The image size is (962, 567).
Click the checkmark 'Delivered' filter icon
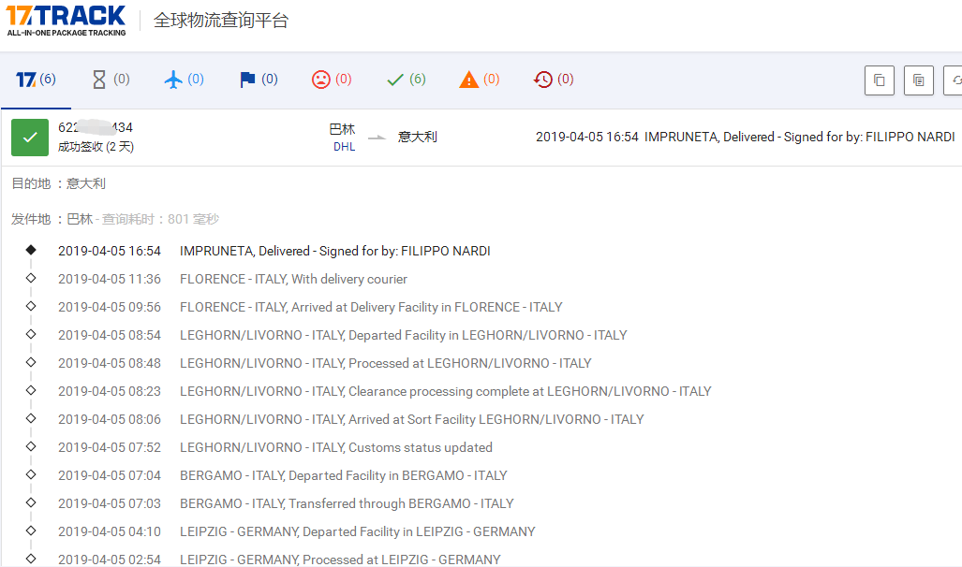(394, 79)
